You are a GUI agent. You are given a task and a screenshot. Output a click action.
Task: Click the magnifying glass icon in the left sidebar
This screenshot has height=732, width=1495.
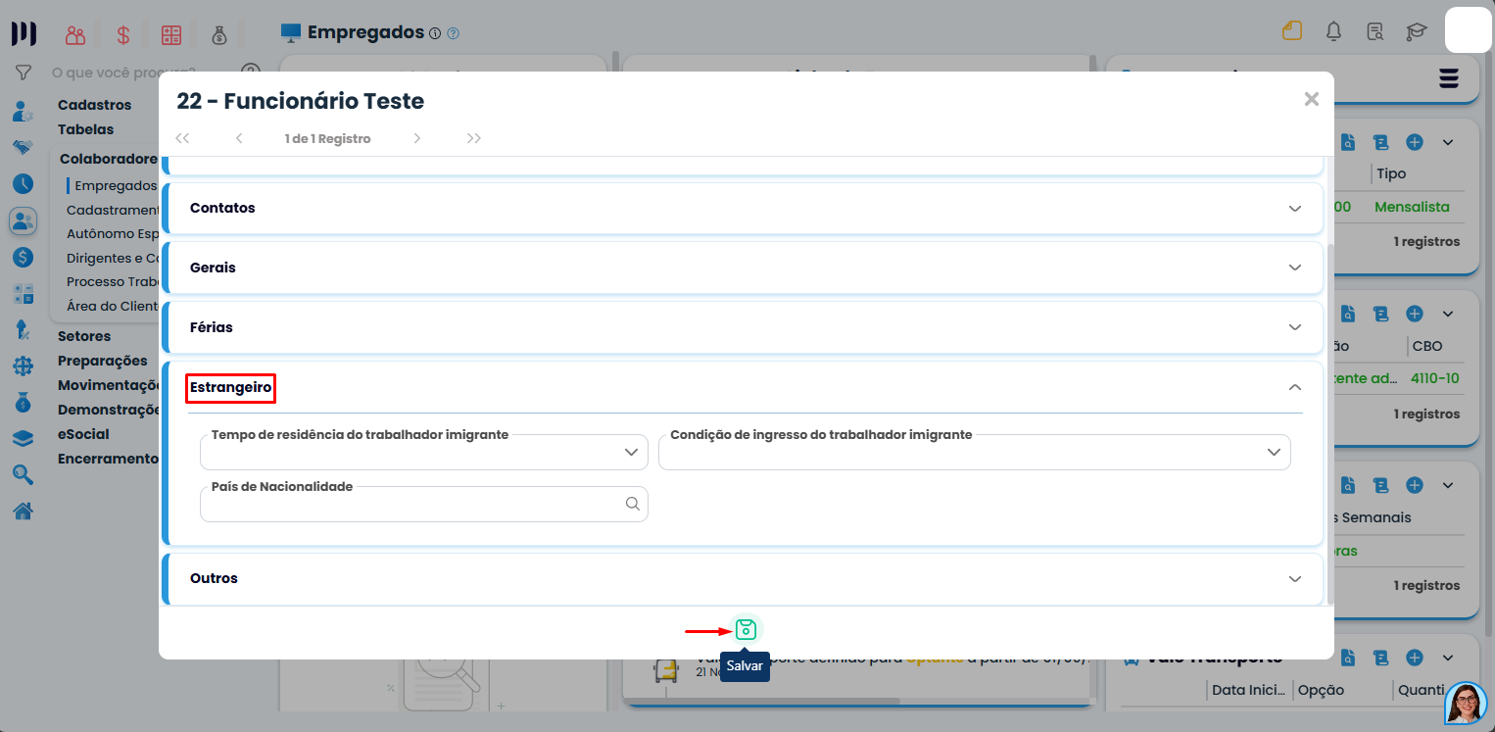point(23,474)
